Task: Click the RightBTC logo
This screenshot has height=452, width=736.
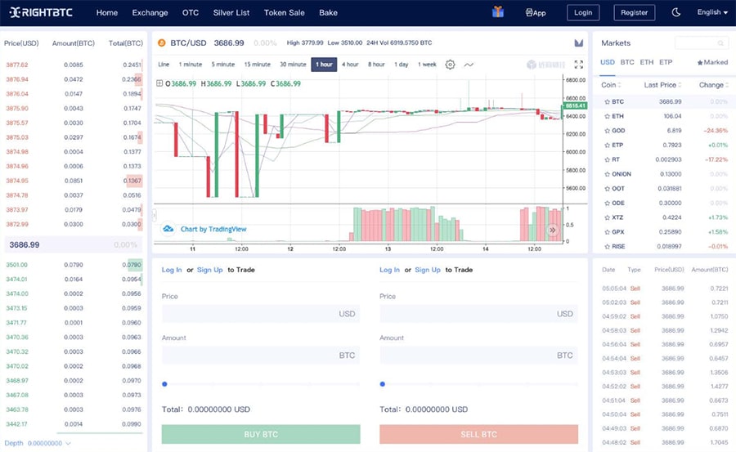Action: (x=44, y=12)
